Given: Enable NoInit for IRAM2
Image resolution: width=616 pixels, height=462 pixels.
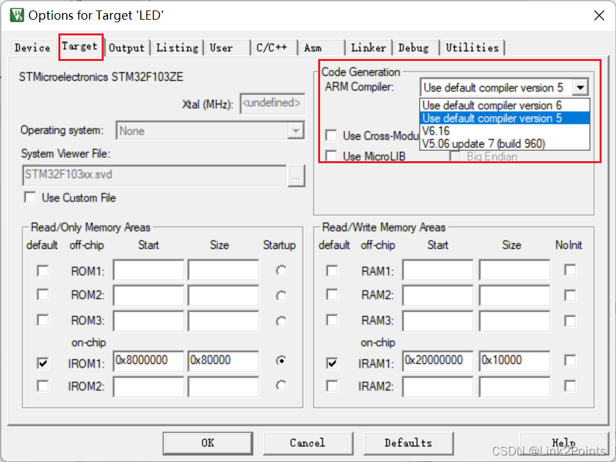Looking at the screenshot, I should (x=570, y=386).
